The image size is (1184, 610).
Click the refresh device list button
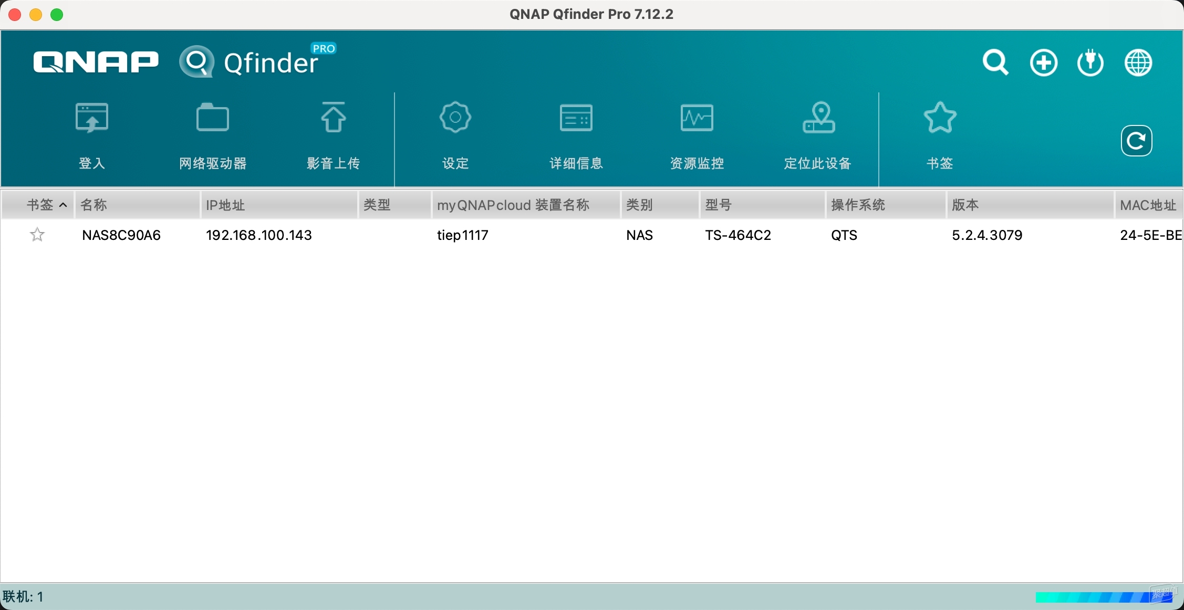pos(1136,141)
